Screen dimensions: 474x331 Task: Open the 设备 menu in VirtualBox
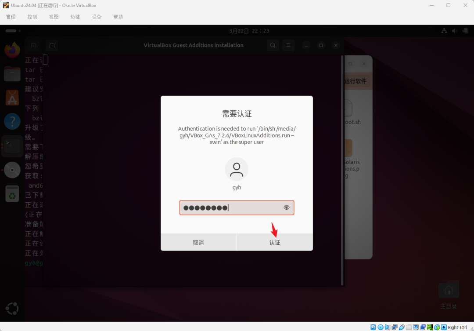pyautogui.click(x=97, y=17)
